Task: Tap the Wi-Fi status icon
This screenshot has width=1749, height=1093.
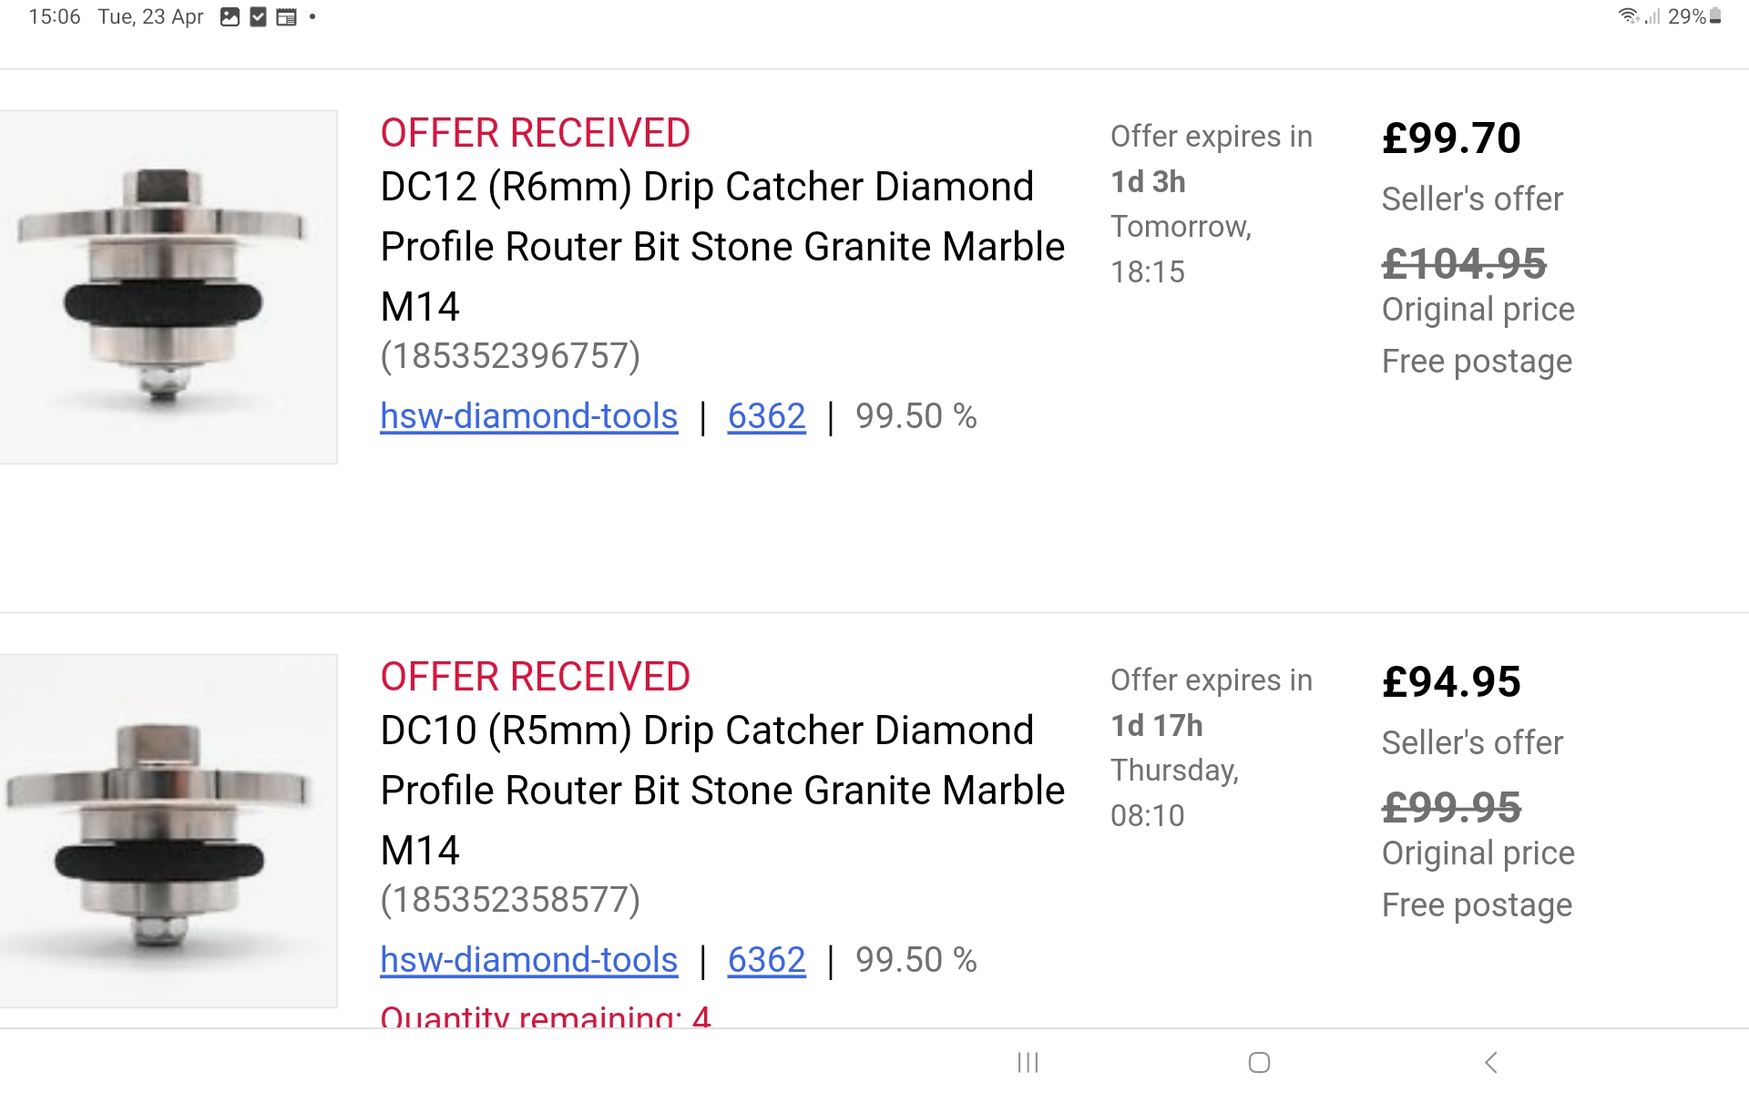Action: point(1628,16)
